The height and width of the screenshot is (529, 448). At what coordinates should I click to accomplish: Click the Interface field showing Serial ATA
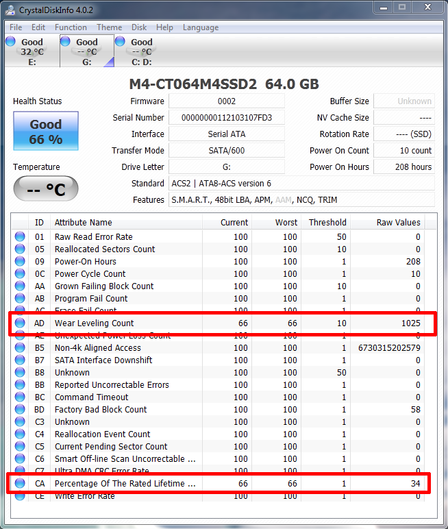(227, 134)
